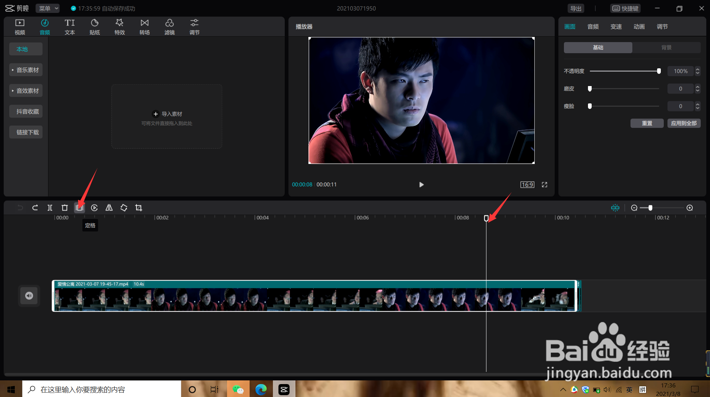Click the mirror flip icon
Viewport: 710px width, 397px height.
pos(109,208)
